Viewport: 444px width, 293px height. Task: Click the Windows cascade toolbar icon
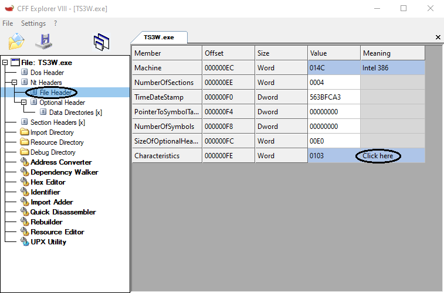pyautogui.click(x=101, y=42)
